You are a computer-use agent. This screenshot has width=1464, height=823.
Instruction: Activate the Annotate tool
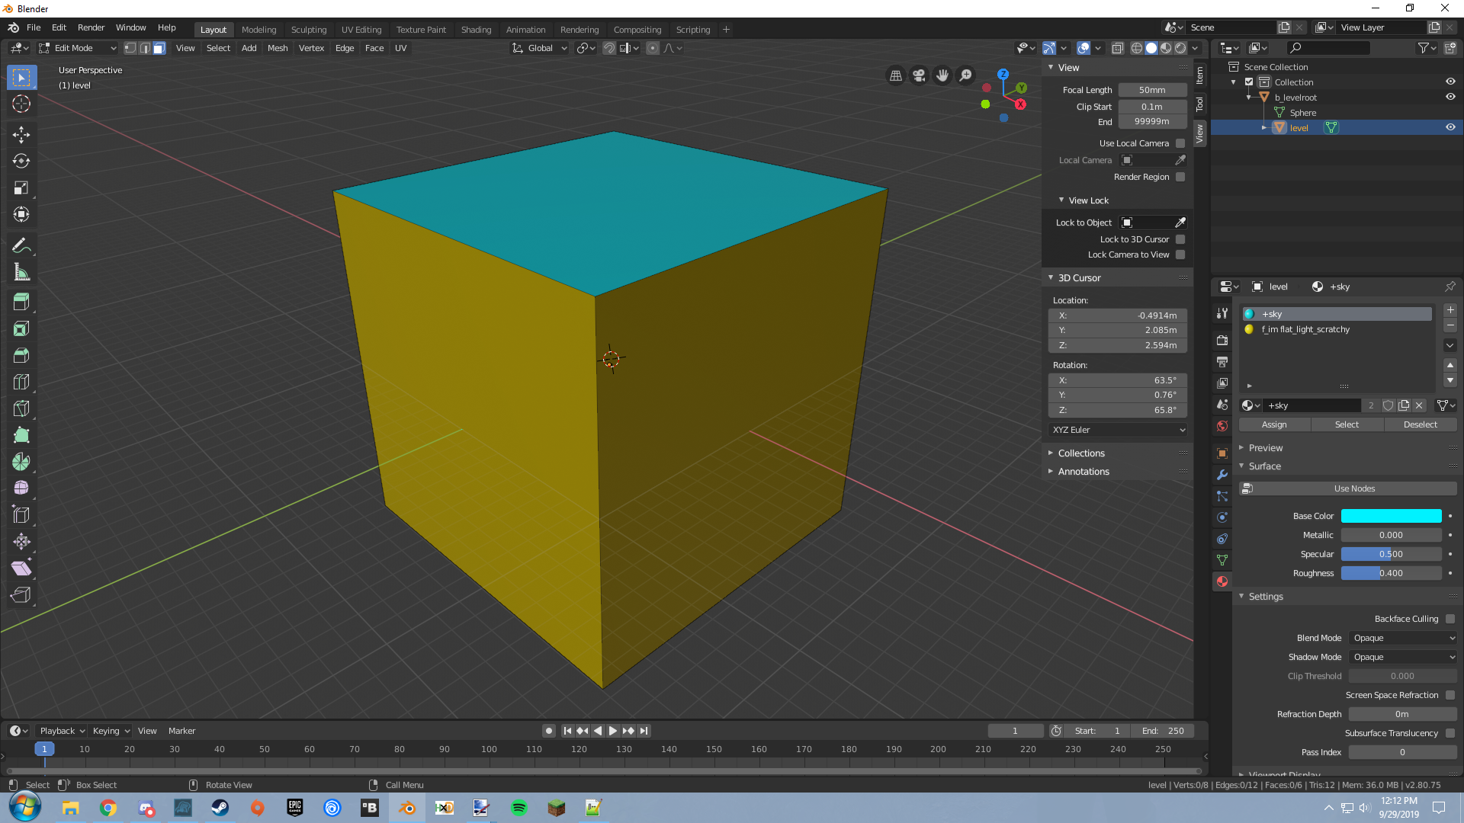[21, 245]
